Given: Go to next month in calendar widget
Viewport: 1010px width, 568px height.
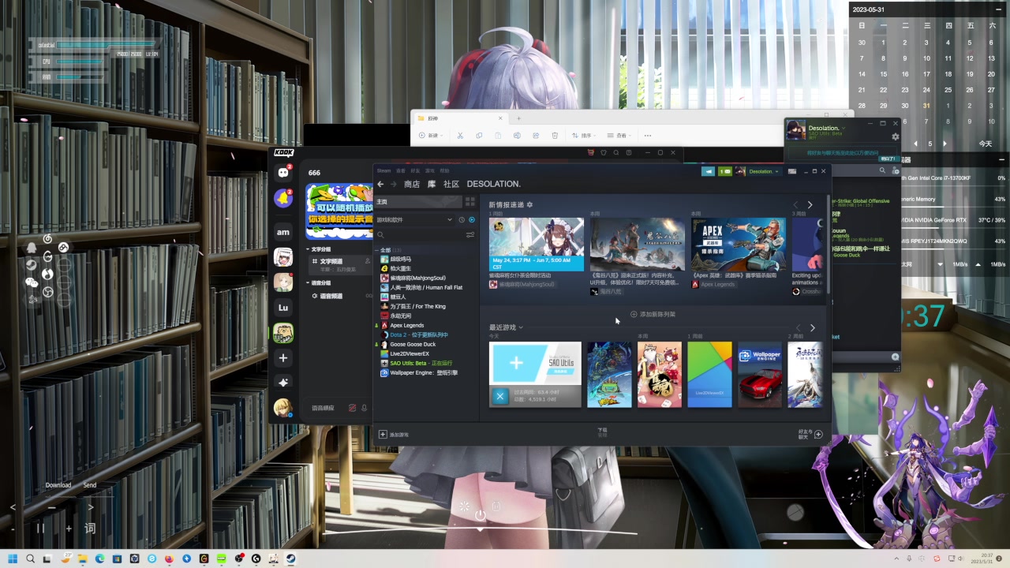Looking at the screenshot, I should click(x=945, y=144).
